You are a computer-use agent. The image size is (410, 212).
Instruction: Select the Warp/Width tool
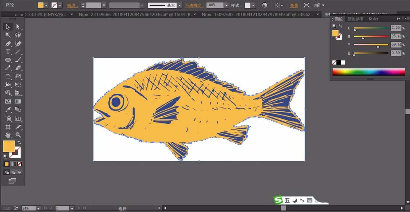[x=8, y=85]
